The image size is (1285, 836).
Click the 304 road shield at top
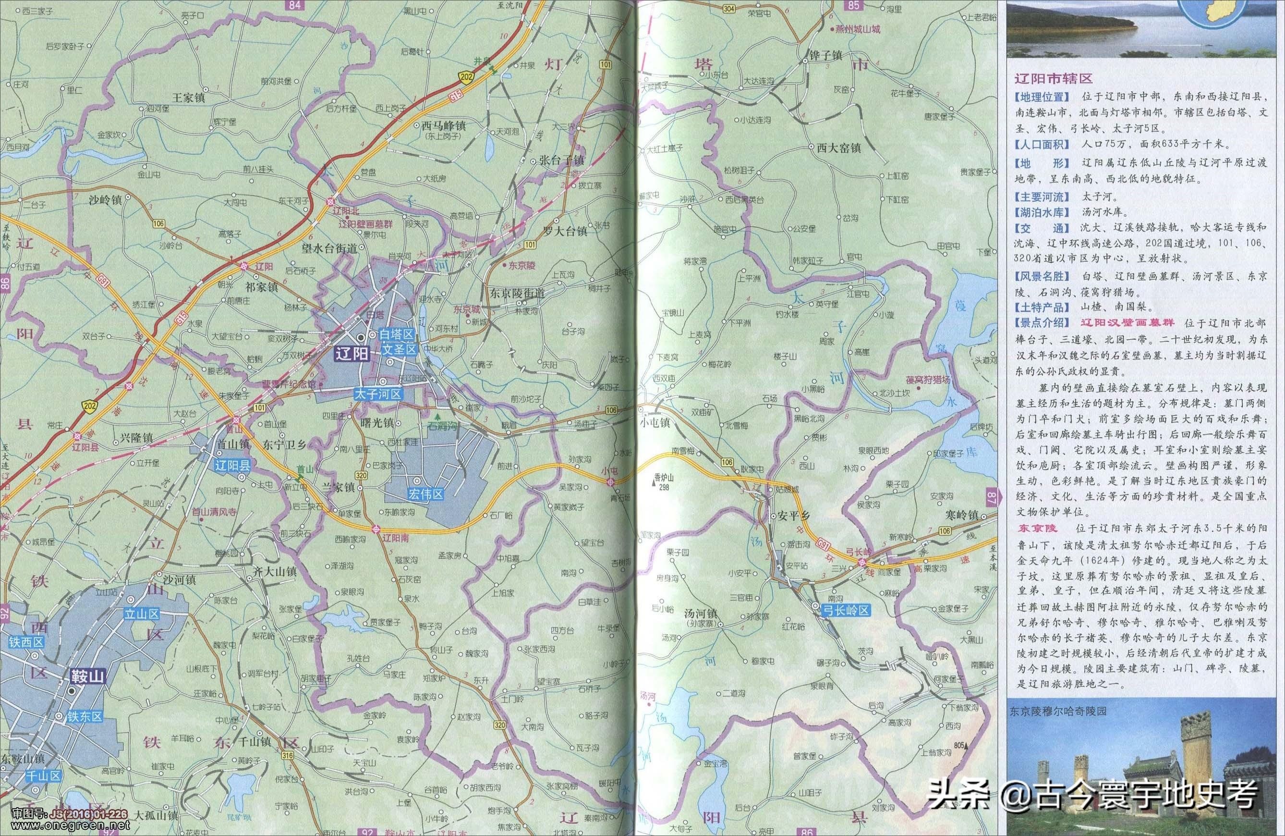pyautogui.click(x=729, y=8)
